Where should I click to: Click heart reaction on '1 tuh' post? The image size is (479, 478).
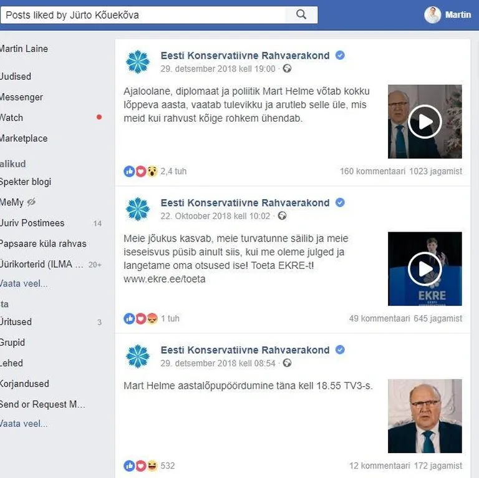[140, 319]
